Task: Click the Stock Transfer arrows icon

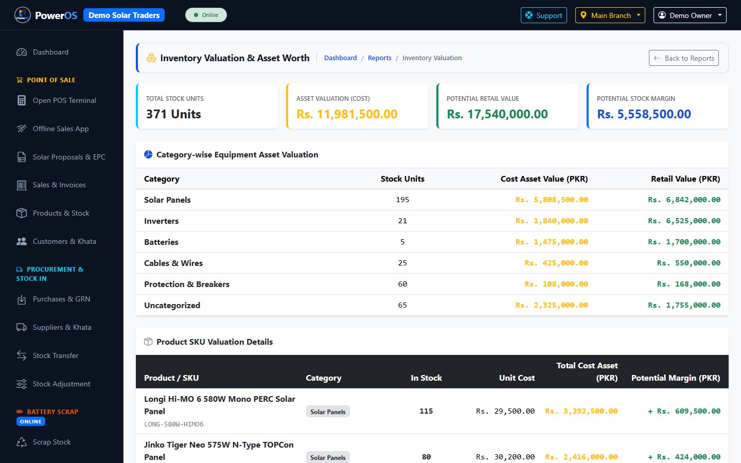Action: [22, 355]
